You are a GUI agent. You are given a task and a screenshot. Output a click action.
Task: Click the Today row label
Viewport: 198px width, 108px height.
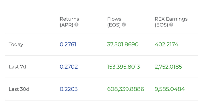click(16, 45)
